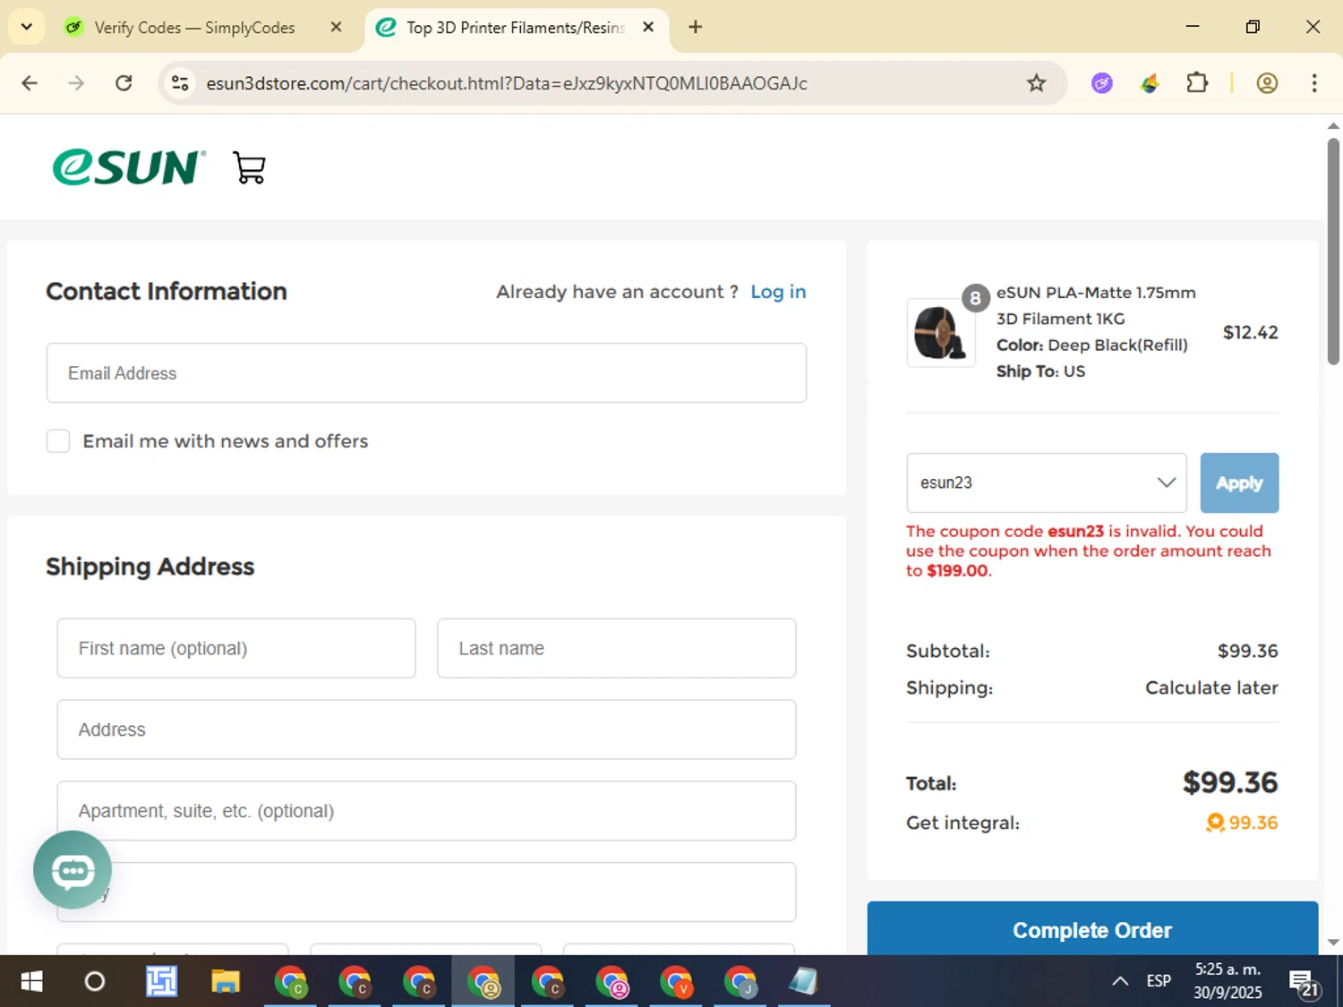Screen dimensions: 1343x1007
Task: Click the colorful extension icon beside puzzle
Action: 1150,83
